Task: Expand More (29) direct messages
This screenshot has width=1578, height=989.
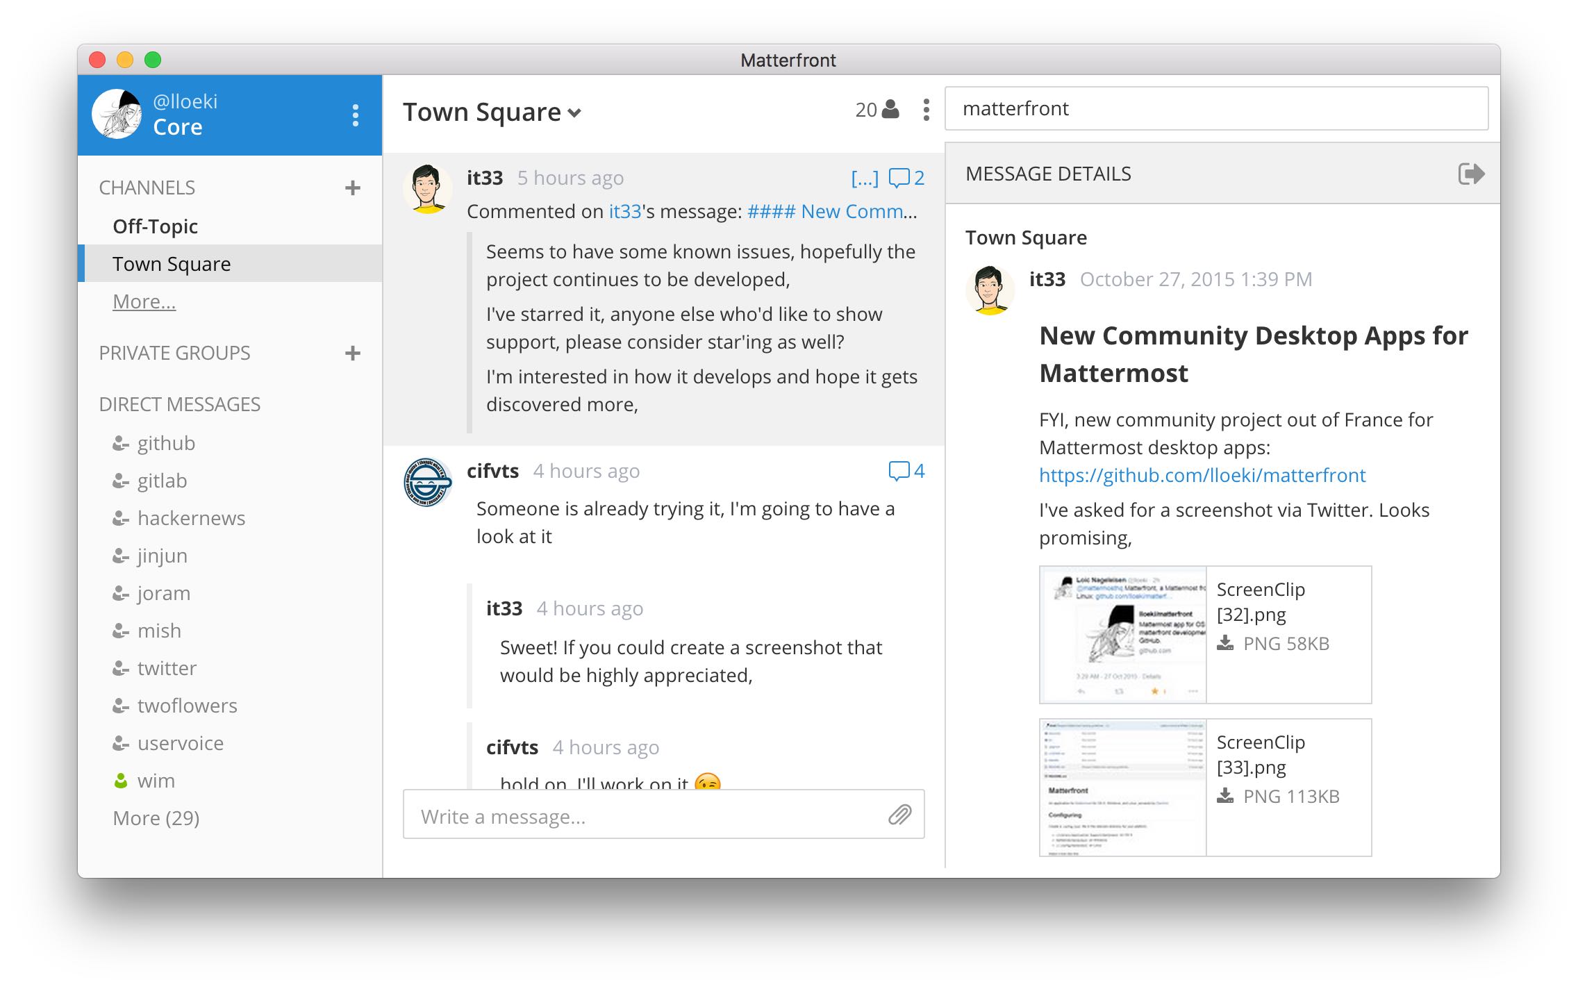Action: (156, 818)
